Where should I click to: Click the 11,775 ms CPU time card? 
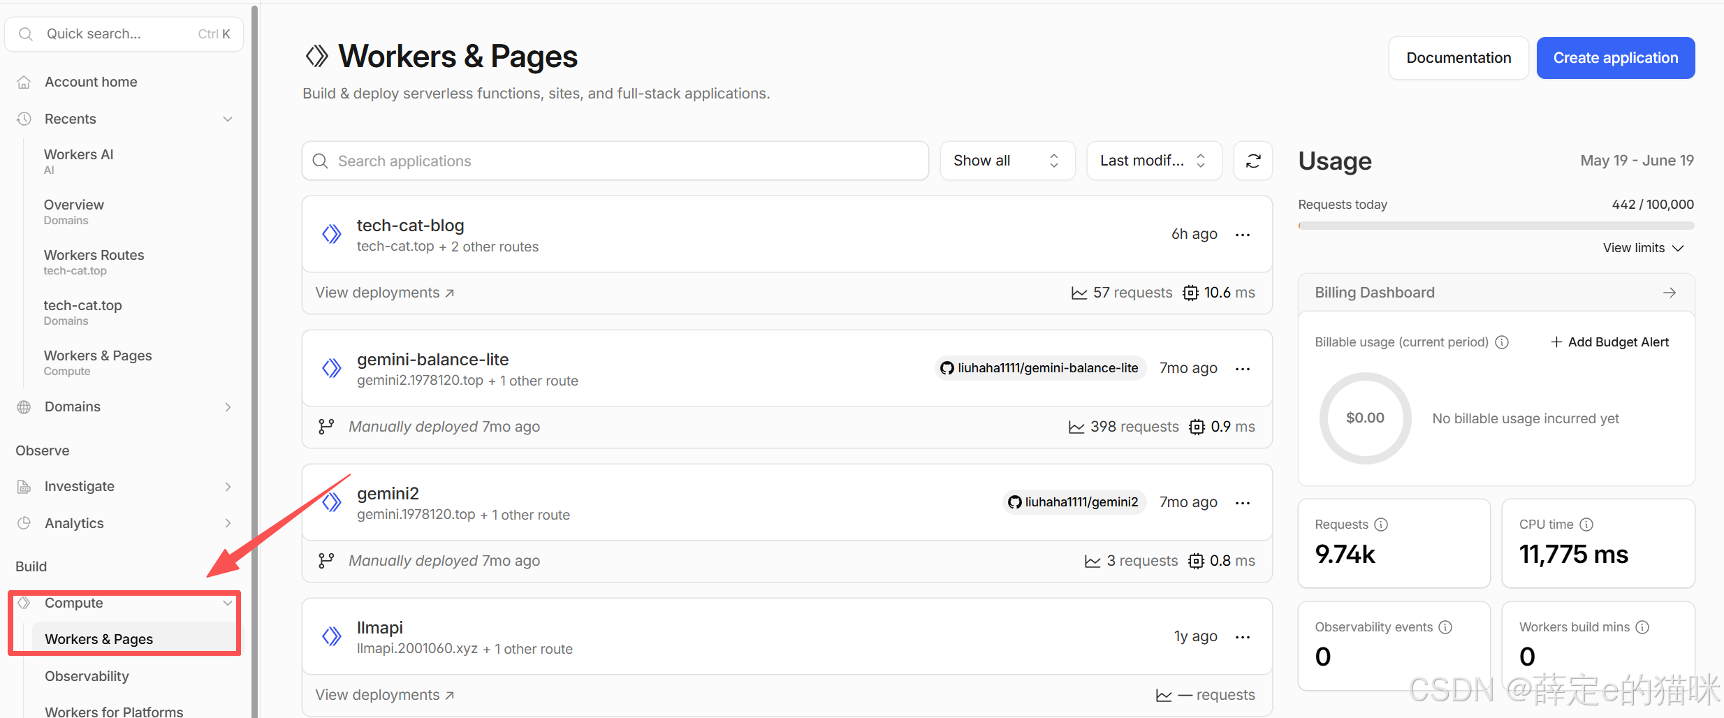click(1598, 543)
